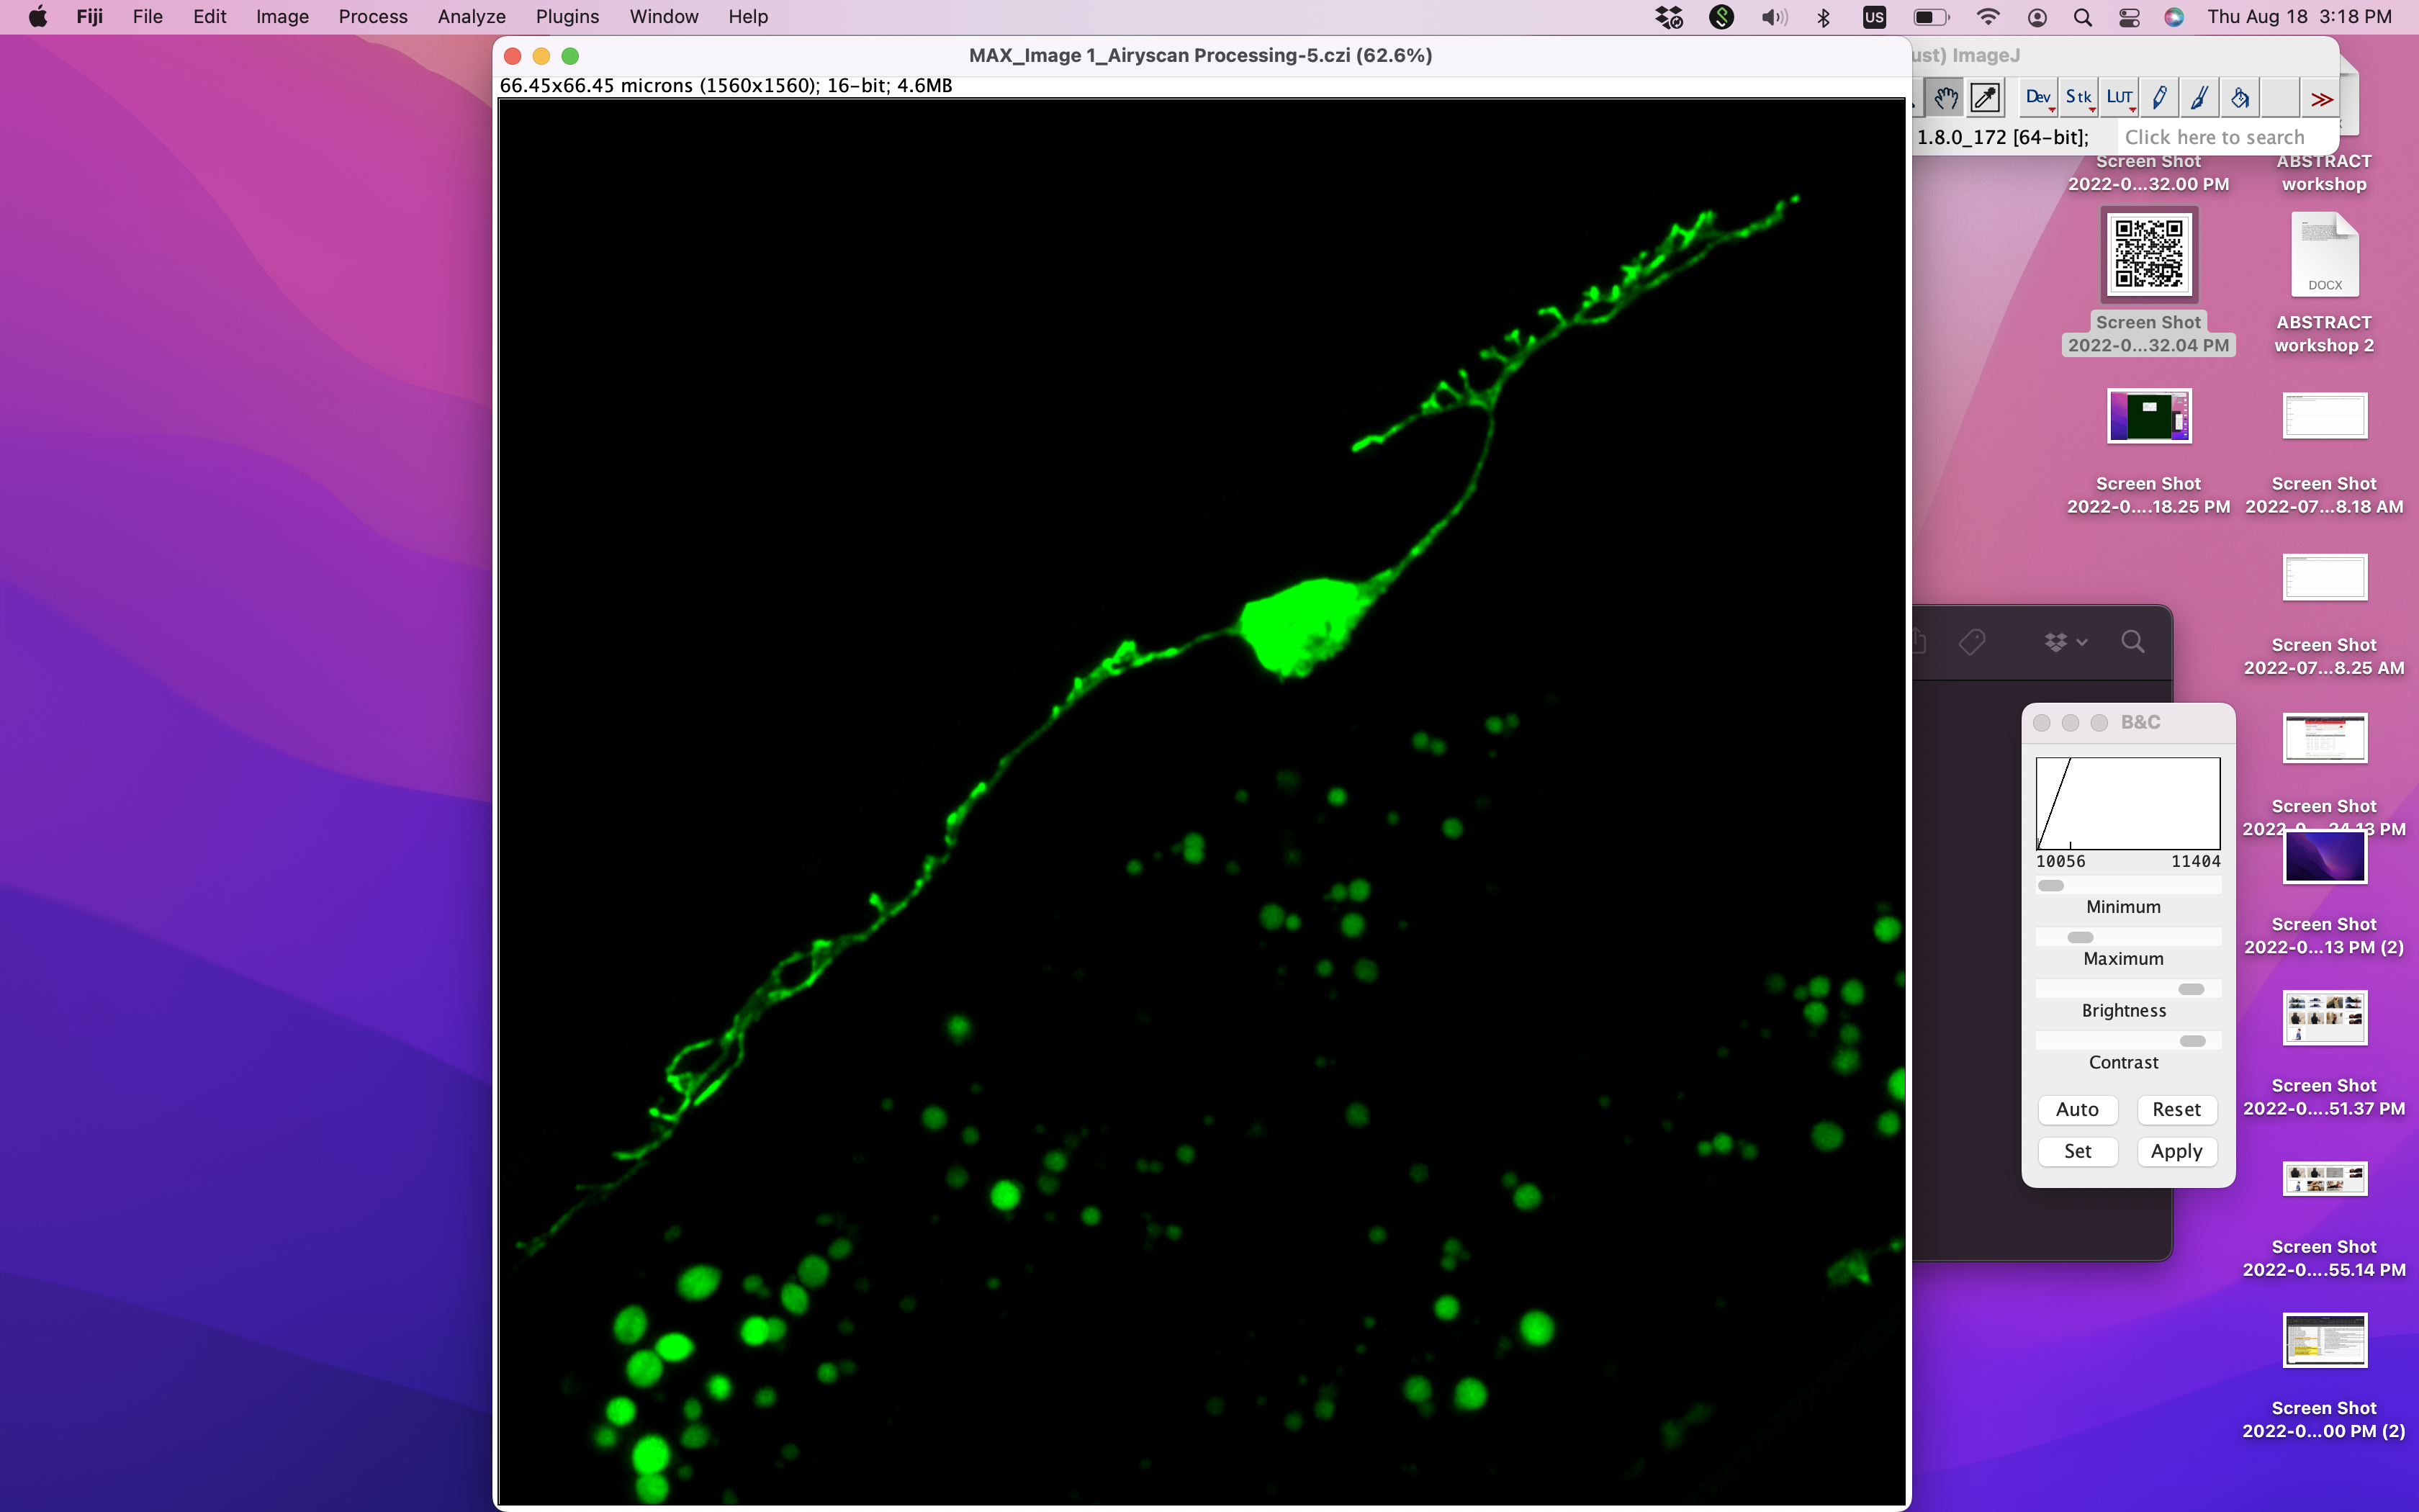Open the Plugins menu
The height and width of the screenshot is (1512, 2419).
click(x=567, y=17)
